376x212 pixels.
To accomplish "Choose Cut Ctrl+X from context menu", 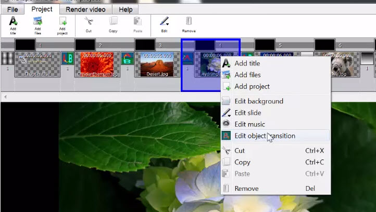I will point(275,151).
